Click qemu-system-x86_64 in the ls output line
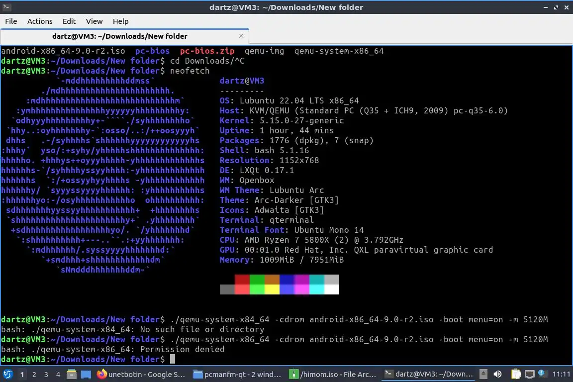This screenshot has width=573, height=382. coord(339,51)
